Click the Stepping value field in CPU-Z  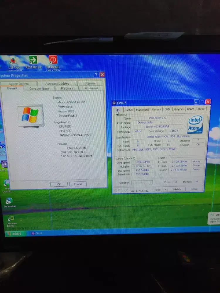click(198, 140)
